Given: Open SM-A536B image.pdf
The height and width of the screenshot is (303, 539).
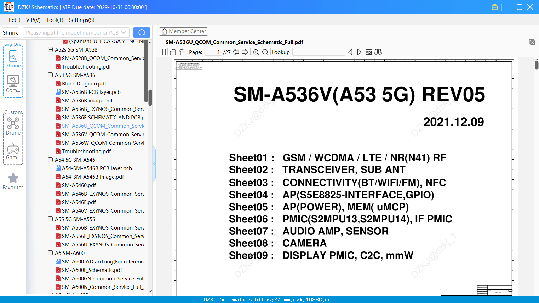Looking at the screenshot, I should 84,101.
